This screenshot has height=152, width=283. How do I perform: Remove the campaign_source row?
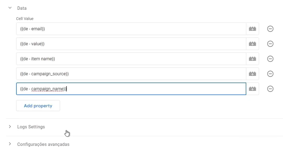pyautogui.click(x=270, y=74)
